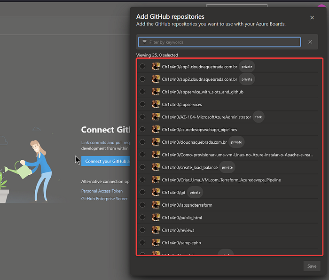Click text Ch1c4n0/samplephp
The height and width of the screenshot is (280, 329).
[x=181, y=243]
